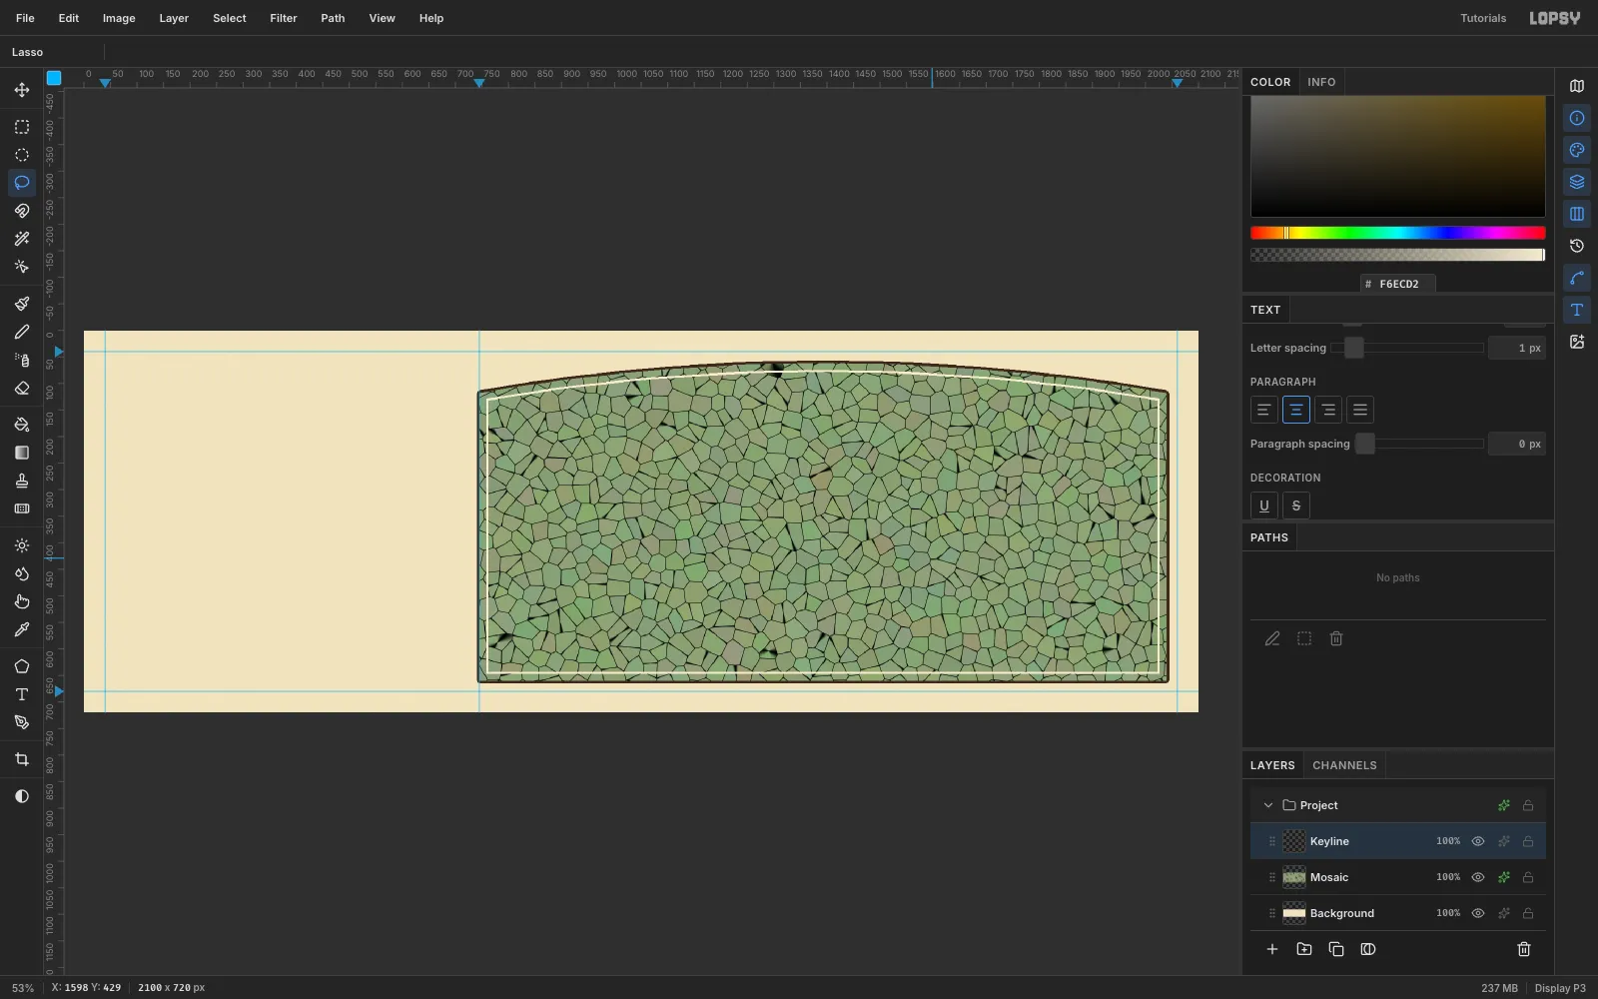
Task: Delete the selected layer with trash icon
Action: click(x=1524, y=949)
